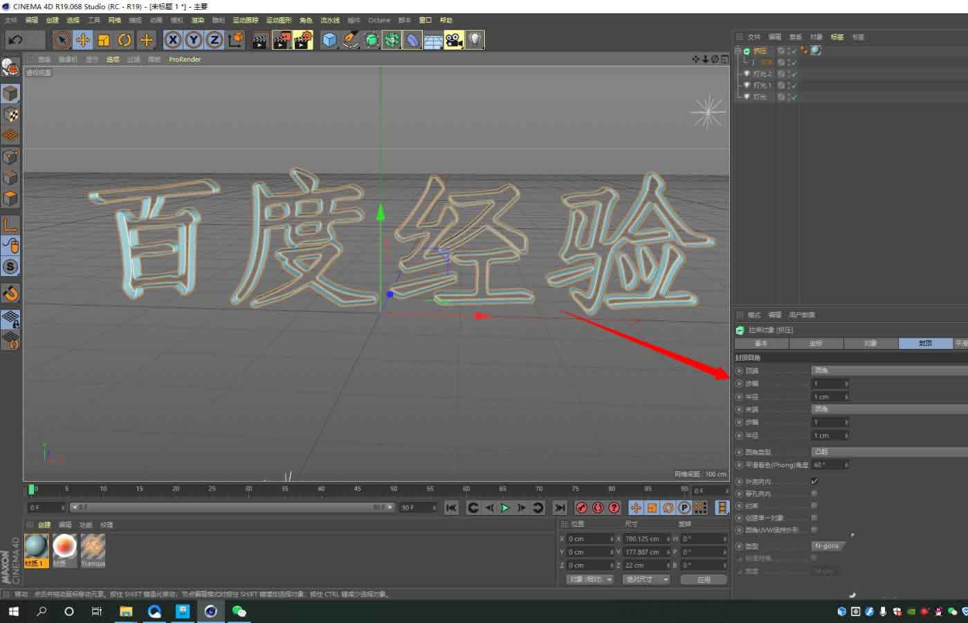Screen dimensions: 968x623
Task: Toggle visibility checkmark of 灯光1 layer
Action: coord(793,84)
